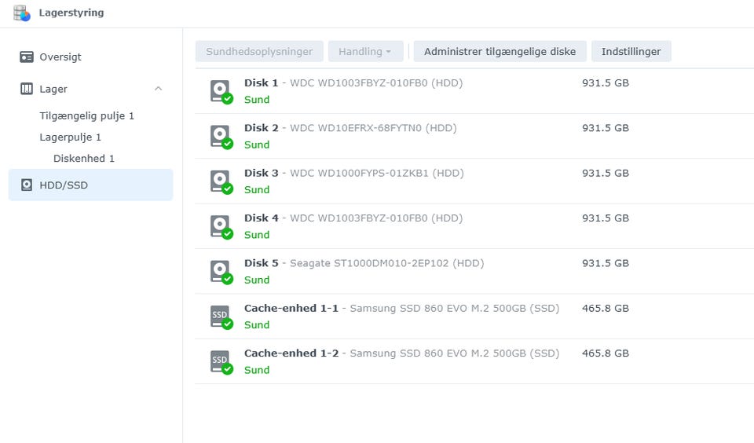Click the Oversigt sidebar icon
Viewport: 754px width, 443px height.
click(x=27, y=57)
